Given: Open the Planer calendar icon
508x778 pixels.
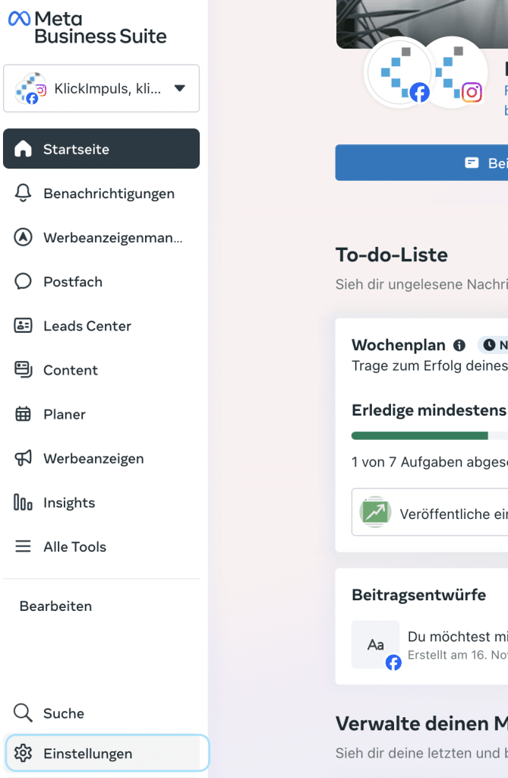Looking at the screenshot, I should (x=24, y=414).
